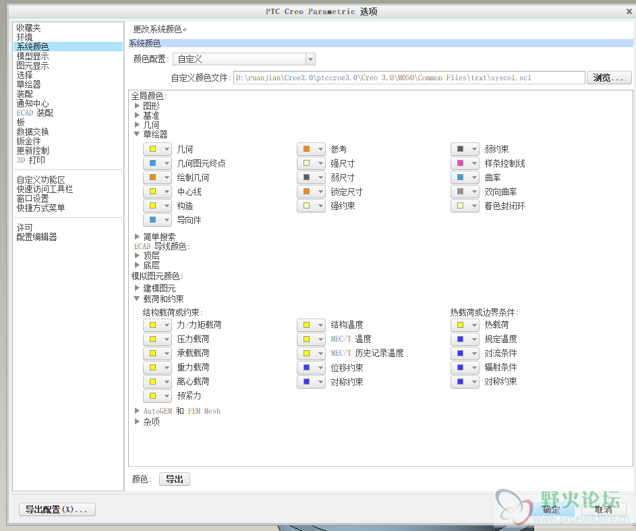Screen dimensions: 636x531
Task: Expand the 图形 color group
Action: click(137, 105)
